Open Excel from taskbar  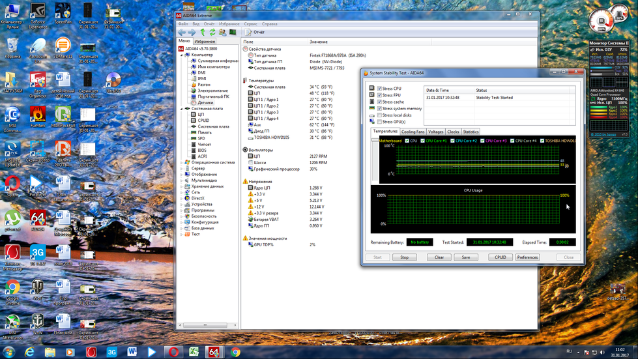pyautogui.click(x=194, y=352)
